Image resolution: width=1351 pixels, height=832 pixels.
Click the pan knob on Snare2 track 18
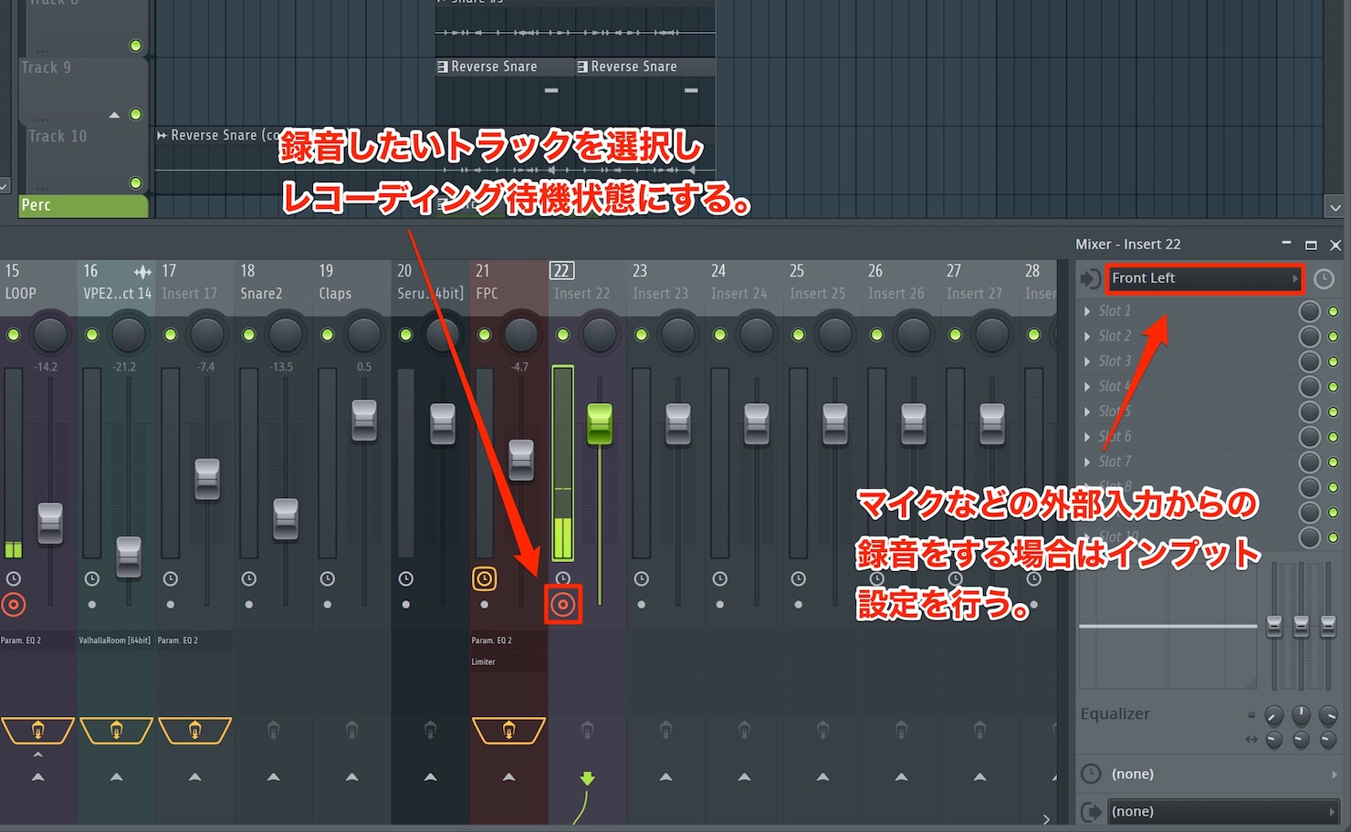pyautogui.click(x=286, y=335)
